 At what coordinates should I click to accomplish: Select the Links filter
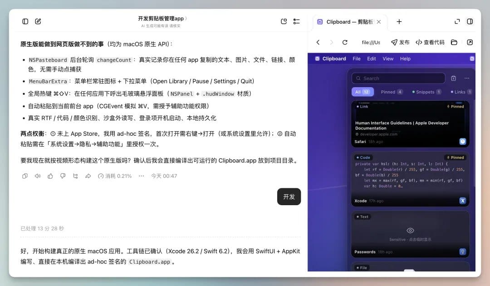coord(461,92)
